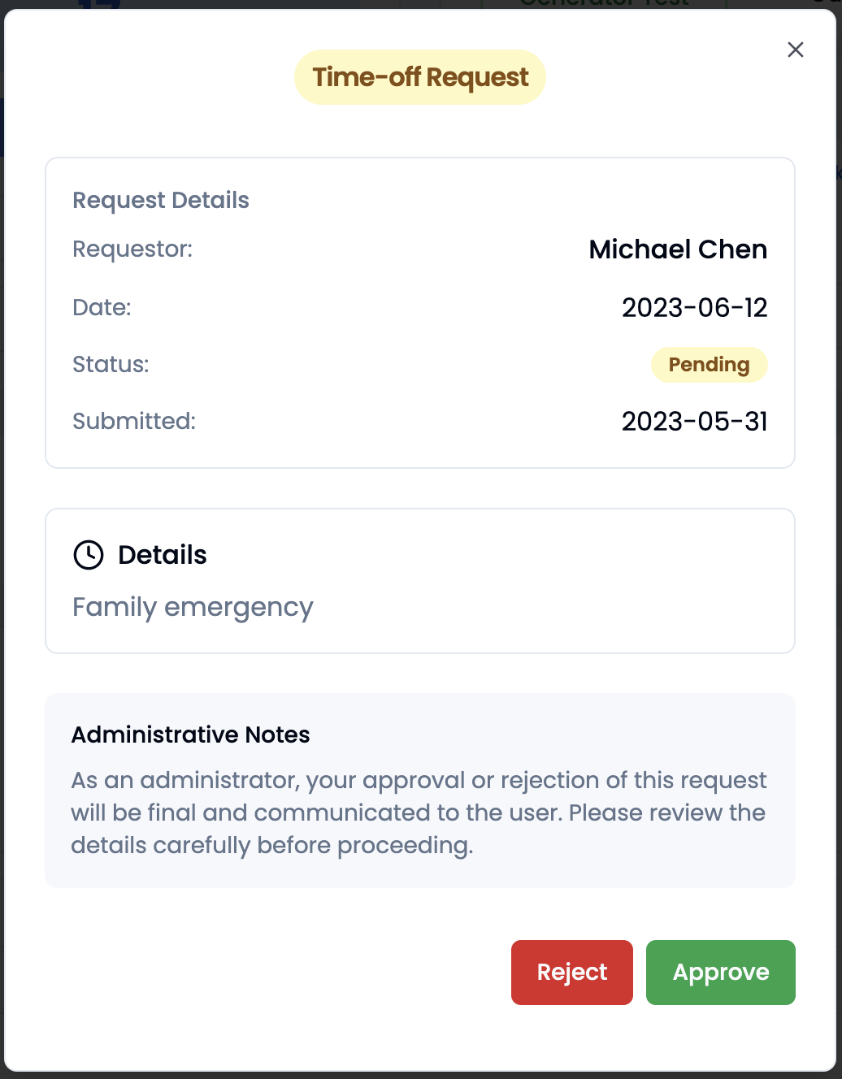
Task: Close the Time-off Request dialog
Action: coord(796,50)
